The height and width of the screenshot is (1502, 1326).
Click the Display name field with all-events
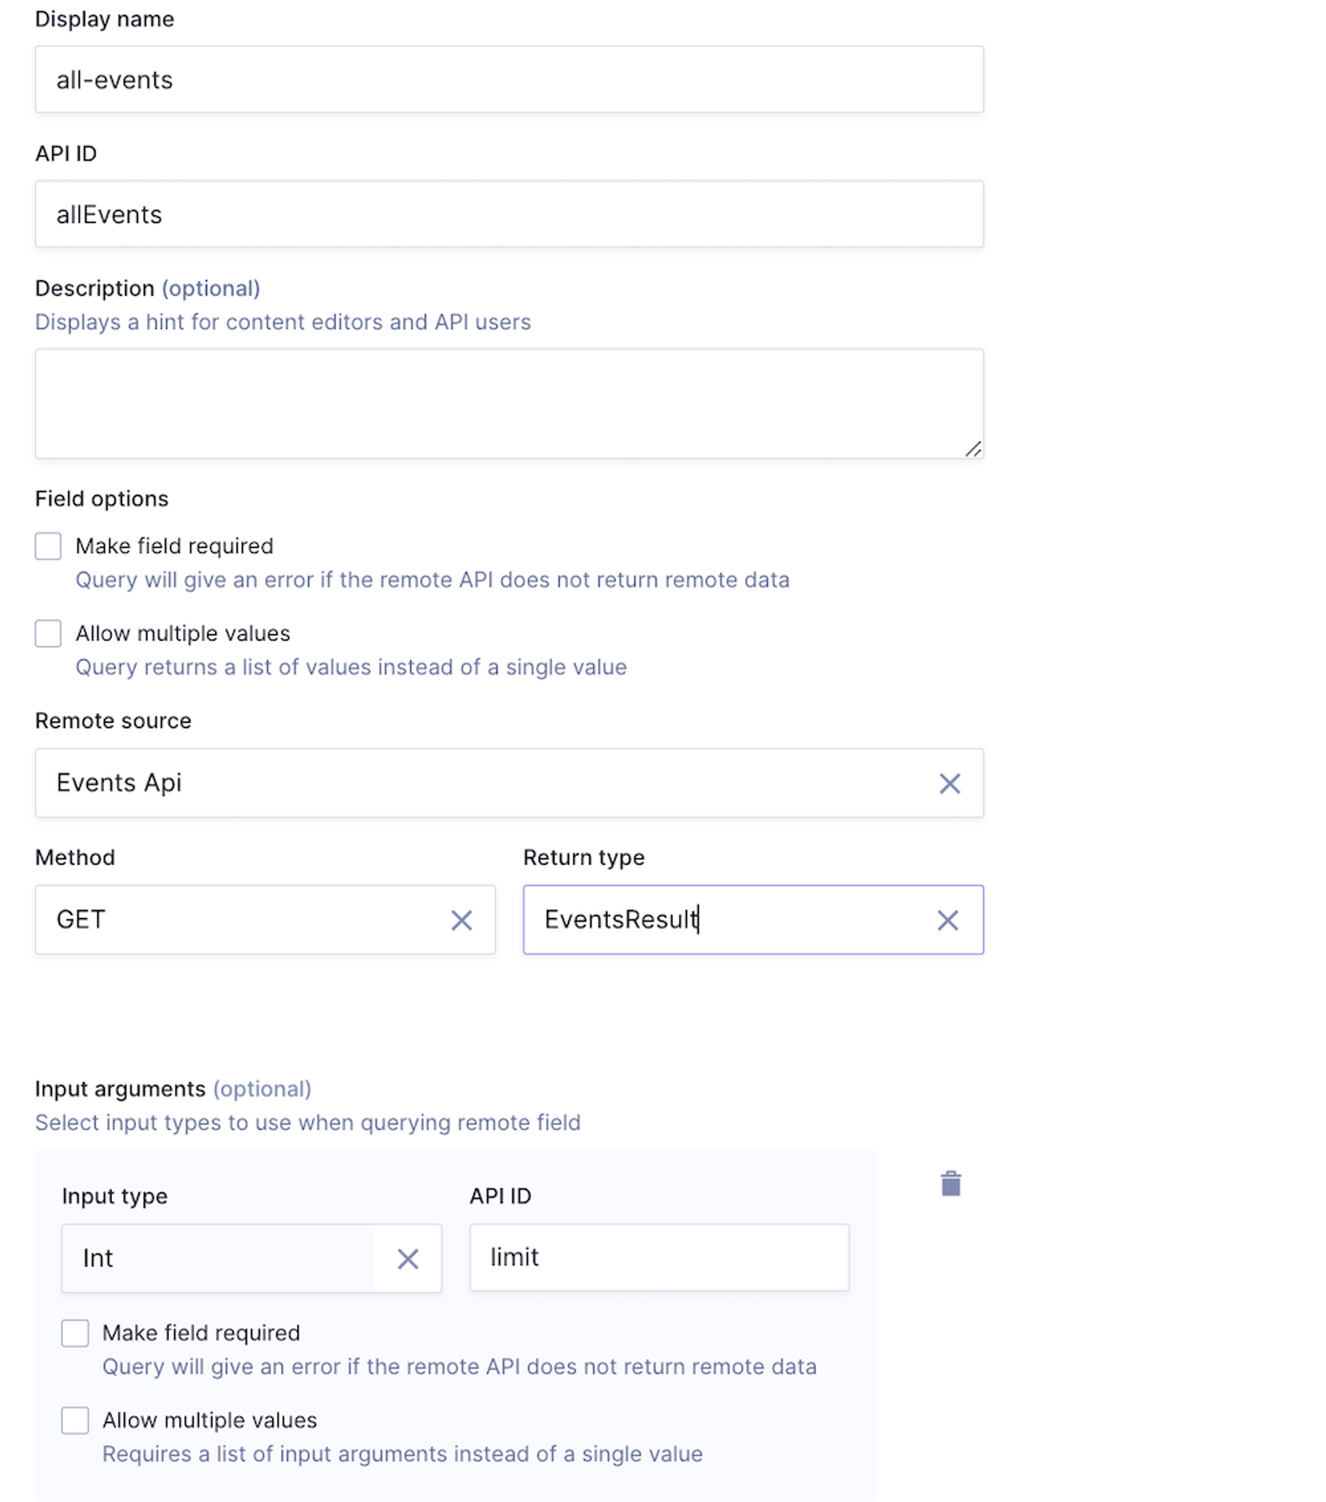509,80
